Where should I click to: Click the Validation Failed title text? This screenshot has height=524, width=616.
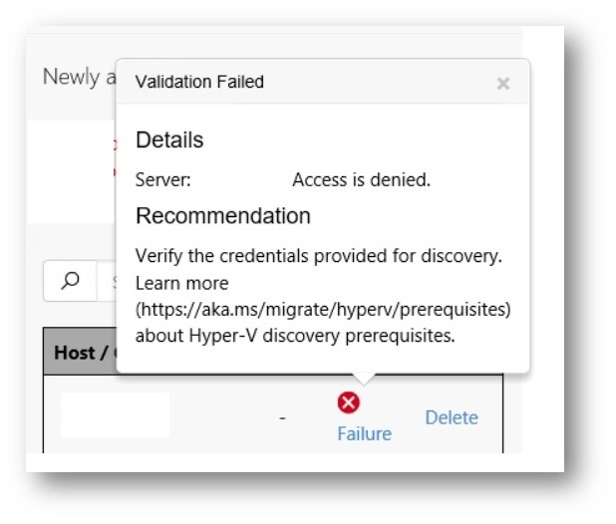(x=199, y=82)
